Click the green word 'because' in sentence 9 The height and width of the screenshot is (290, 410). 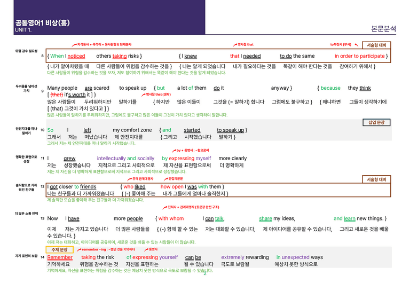pos(330,88)
